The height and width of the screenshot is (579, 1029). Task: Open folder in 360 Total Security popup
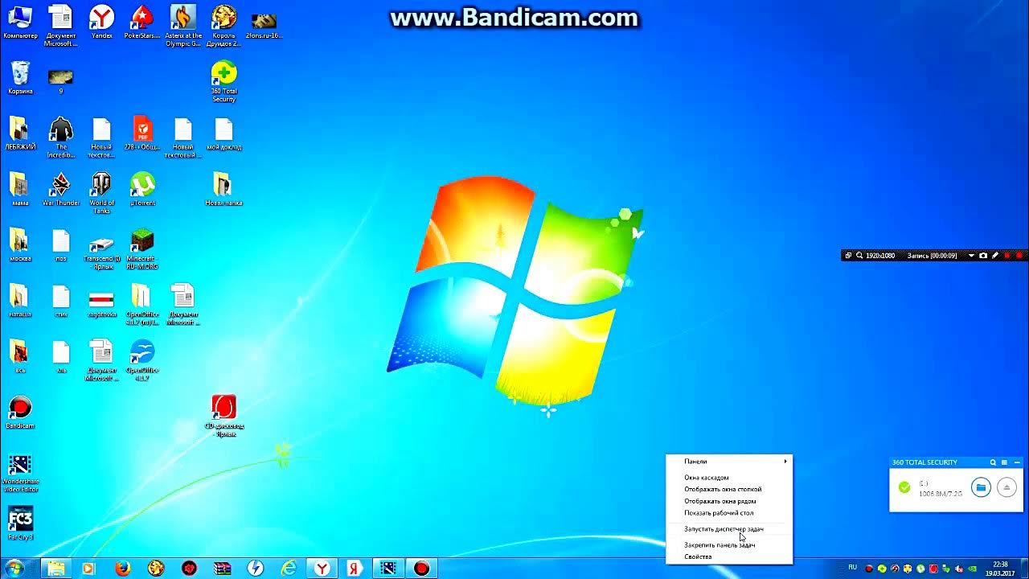[x=981, y=487]
